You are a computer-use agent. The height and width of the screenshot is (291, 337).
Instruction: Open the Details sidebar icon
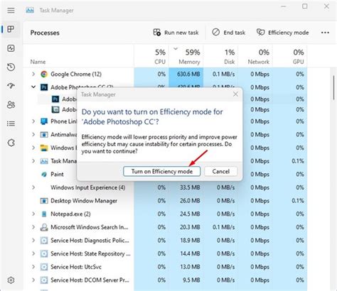11,123
